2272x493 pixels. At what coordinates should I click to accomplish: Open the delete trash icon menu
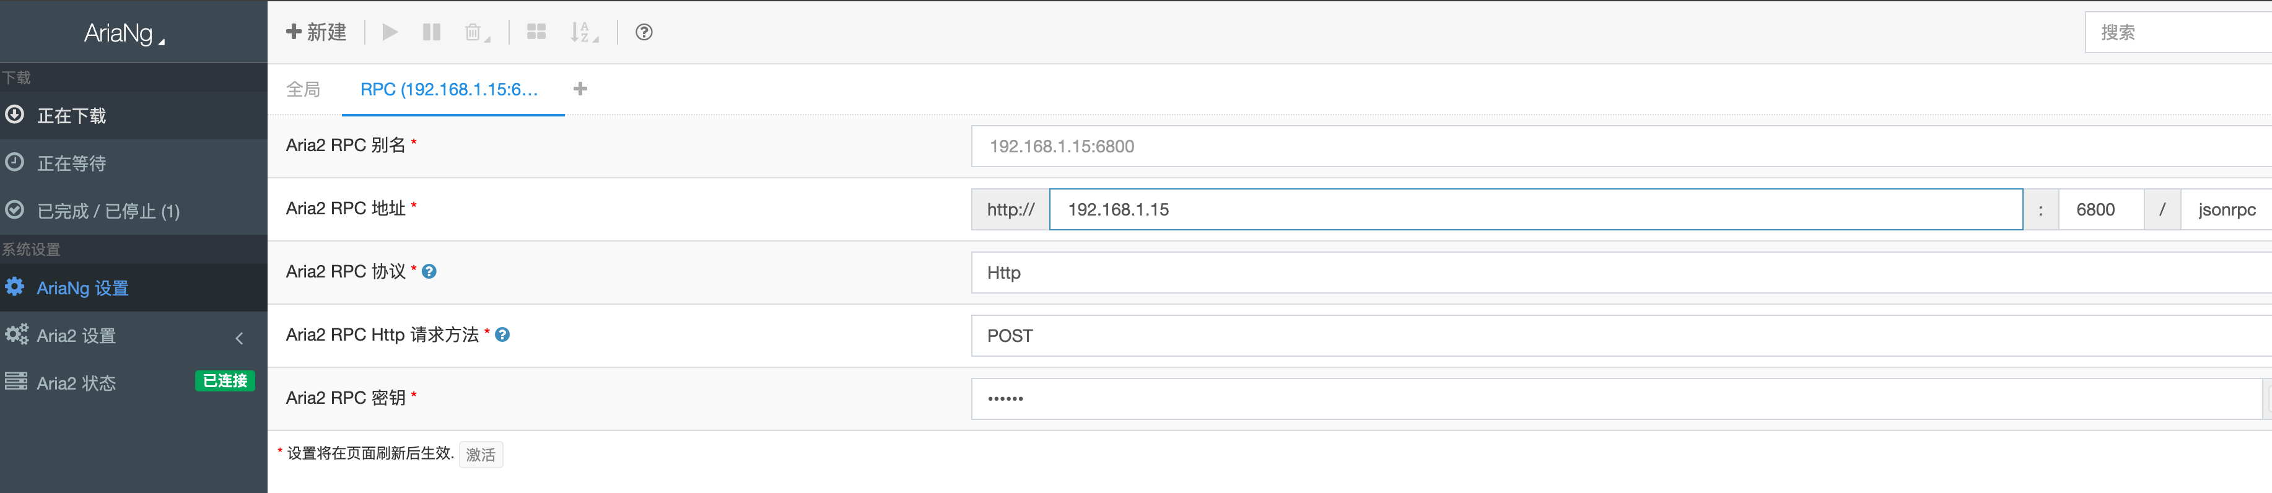point(477,33)
